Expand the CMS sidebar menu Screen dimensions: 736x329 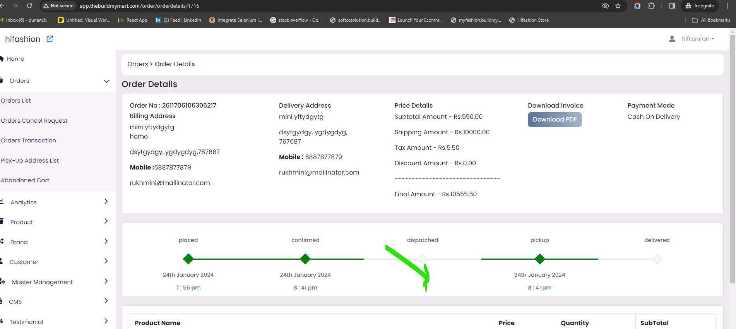pos(106,301)
